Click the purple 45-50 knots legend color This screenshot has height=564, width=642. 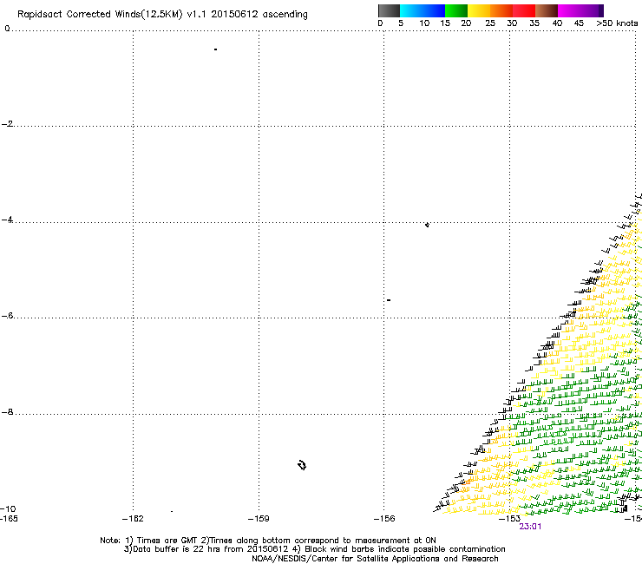592,10
